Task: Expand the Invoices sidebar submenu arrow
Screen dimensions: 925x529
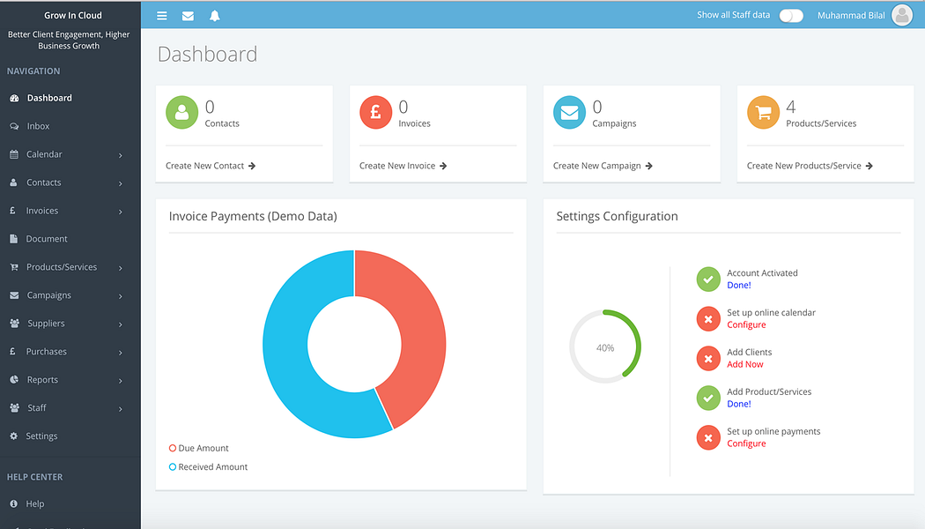Action: click(x=121, y=212)
